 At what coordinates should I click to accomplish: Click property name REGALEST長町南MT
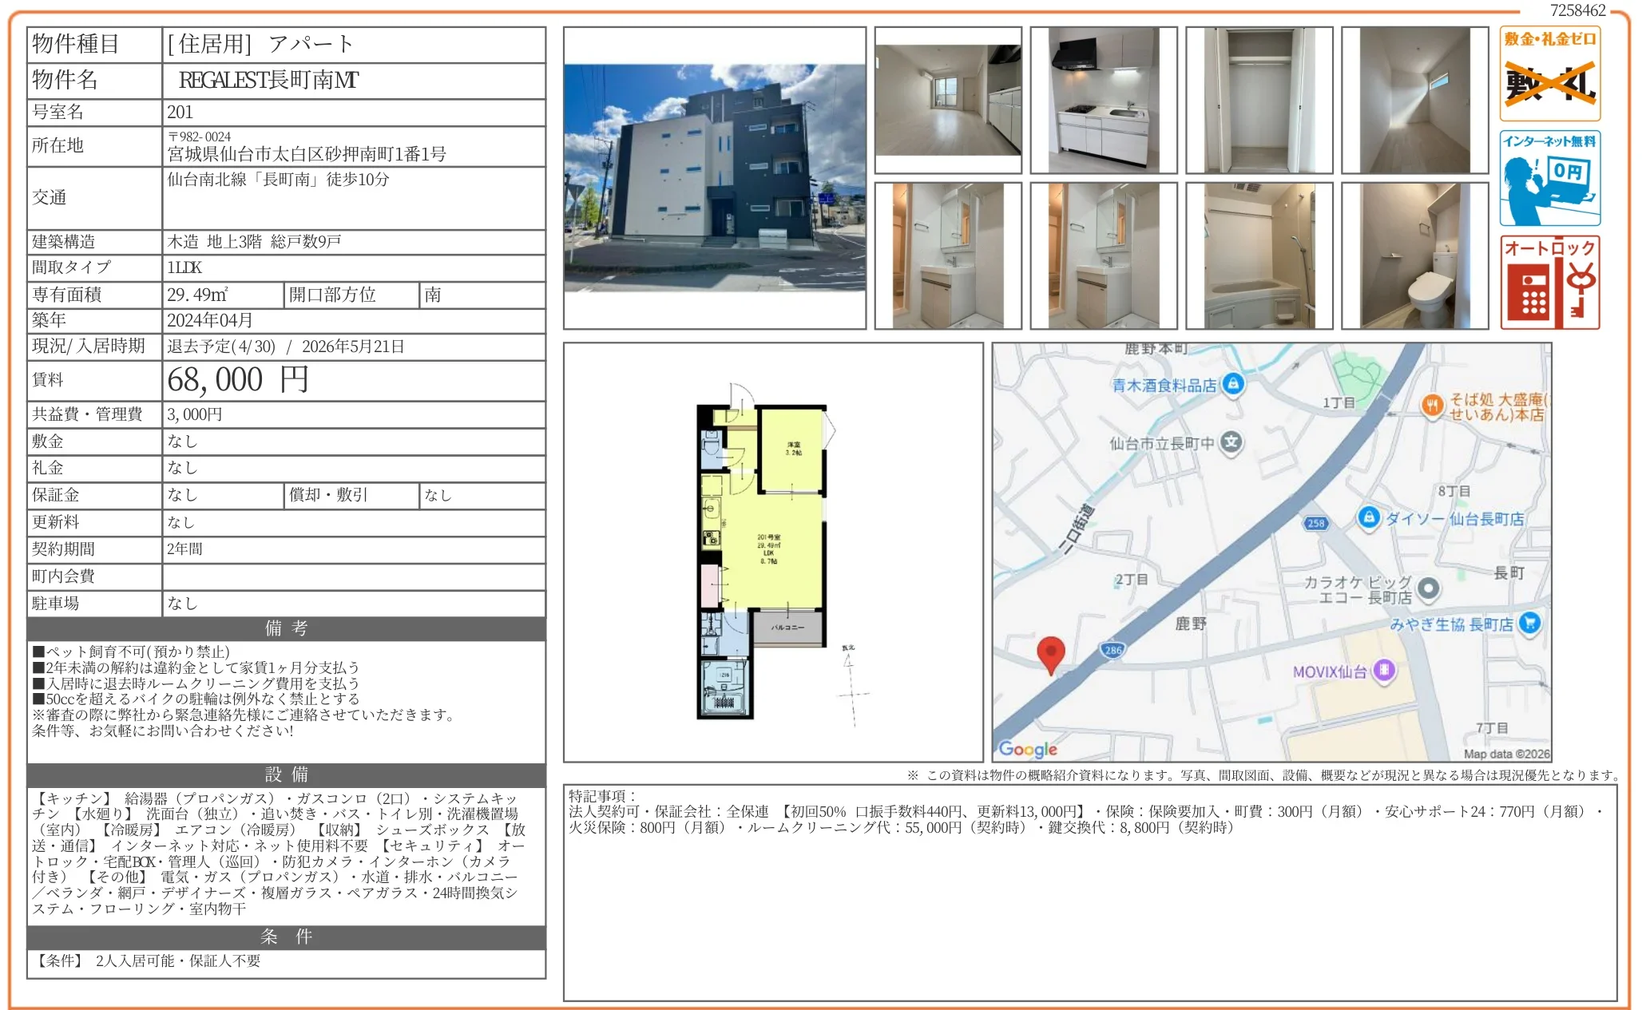(x=269, y=81)
